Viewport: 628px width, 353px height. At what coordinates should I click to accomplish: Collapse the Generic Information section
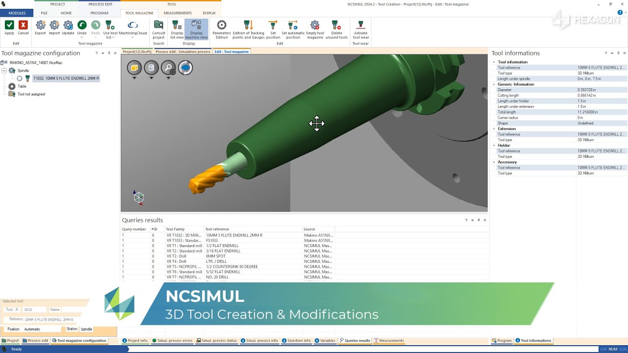[x=494, y=84]
